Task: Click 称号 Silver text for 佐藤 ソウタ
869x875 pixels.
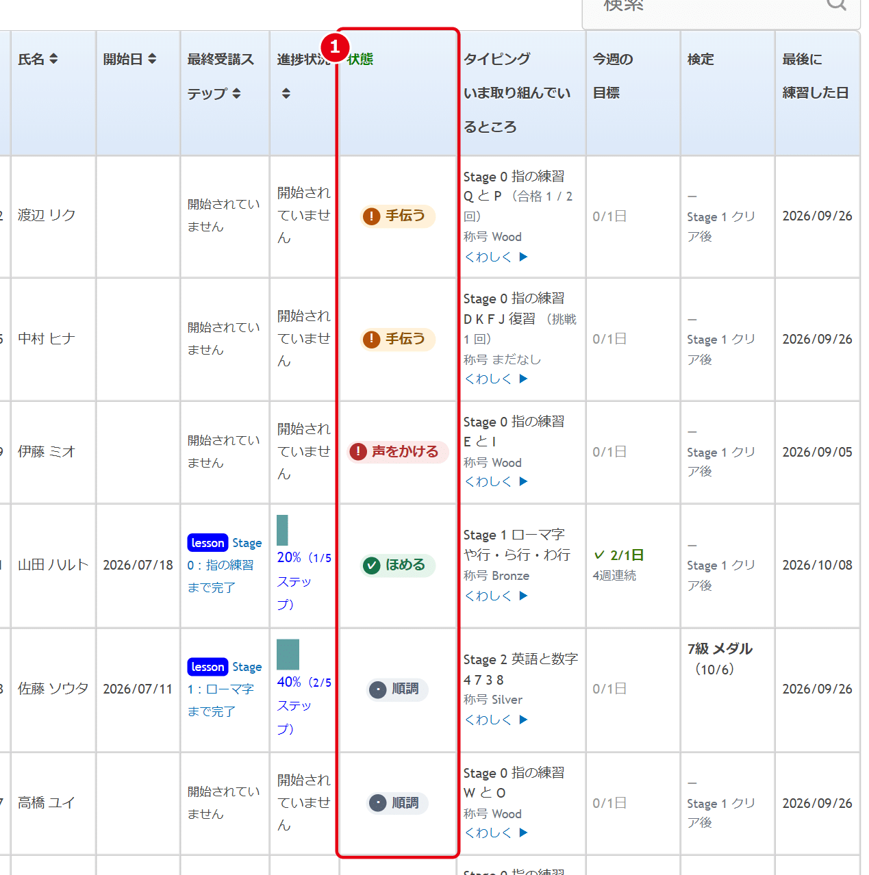Action: click(493, 700)
